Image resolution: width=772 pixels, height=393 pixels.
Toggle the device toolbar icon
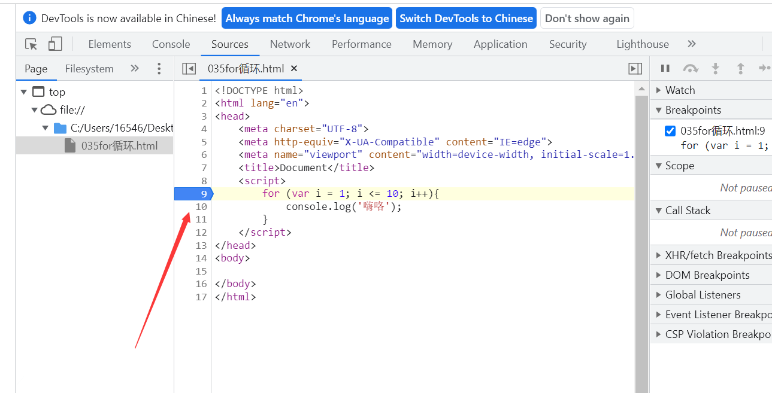coord(55,44)
